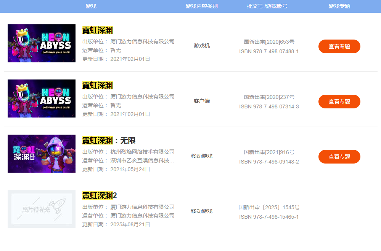Click ISBN 978-7-498-09148-2
Viewport: 381px width, 251px height.
coord(269,162)
